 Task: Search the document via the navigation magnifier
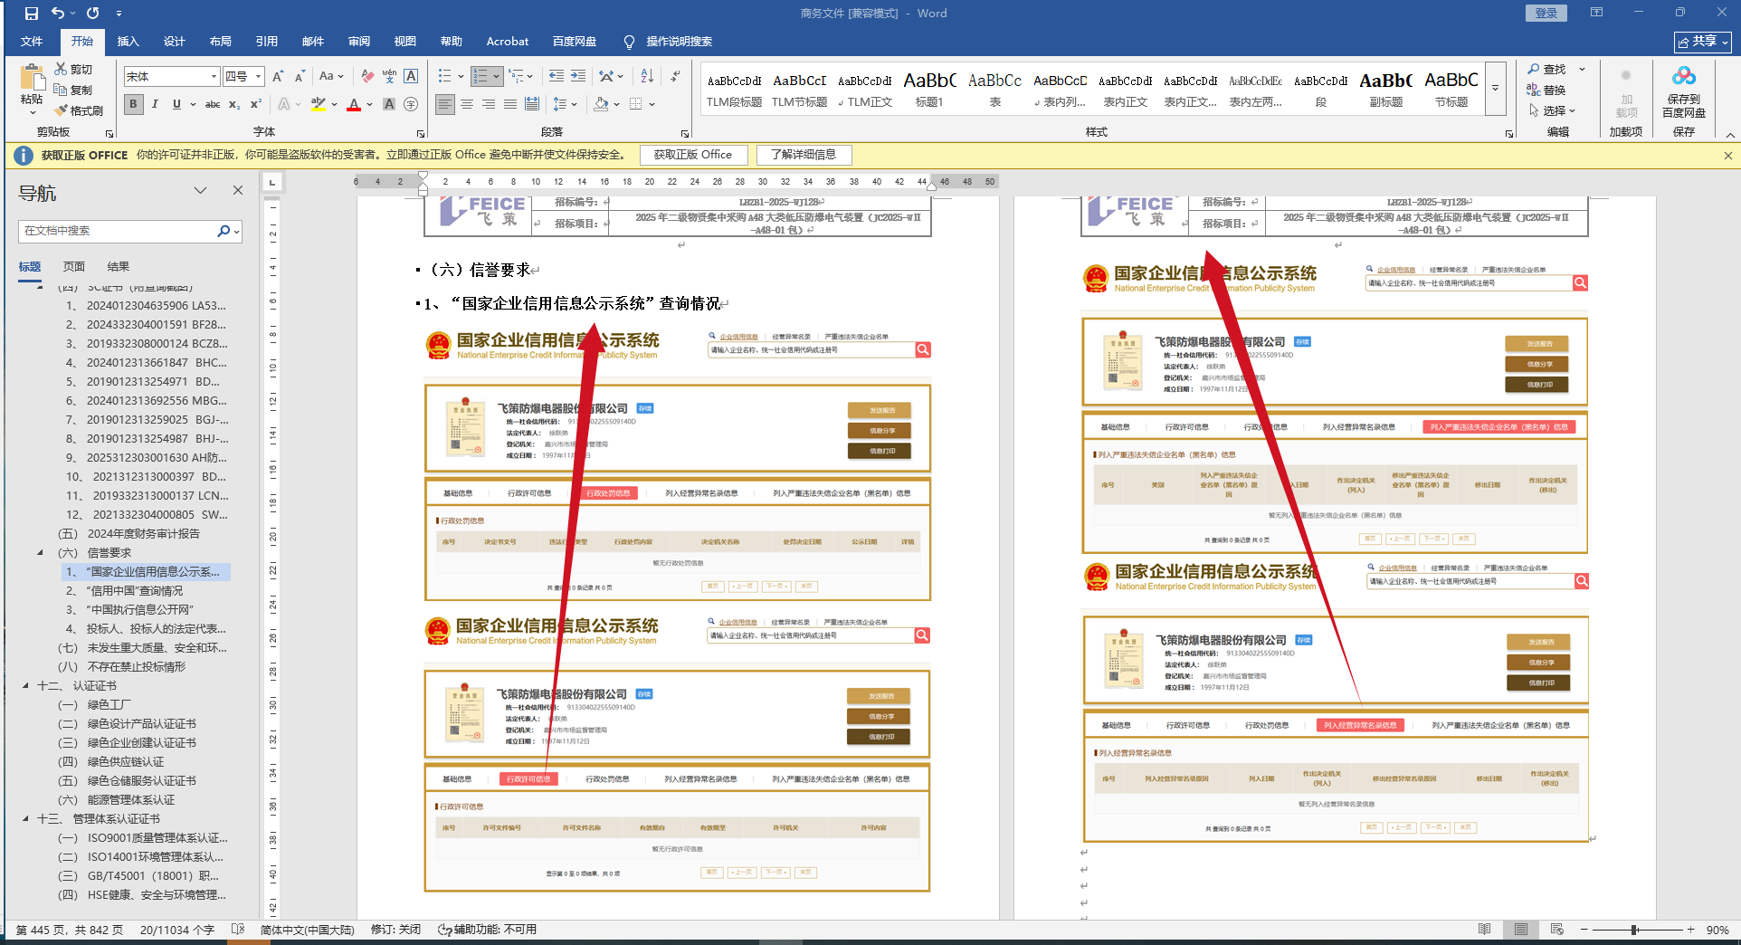click(224, 231)
